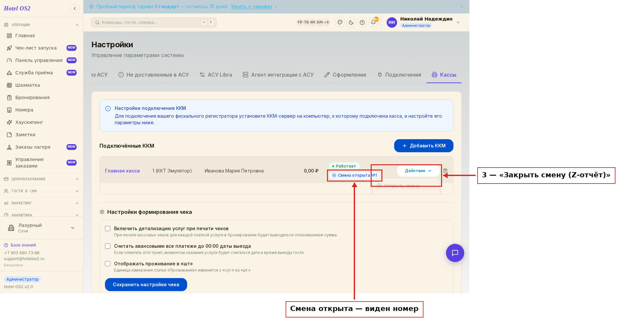Click the support@hotelos2.ru email

coord(24,259)
